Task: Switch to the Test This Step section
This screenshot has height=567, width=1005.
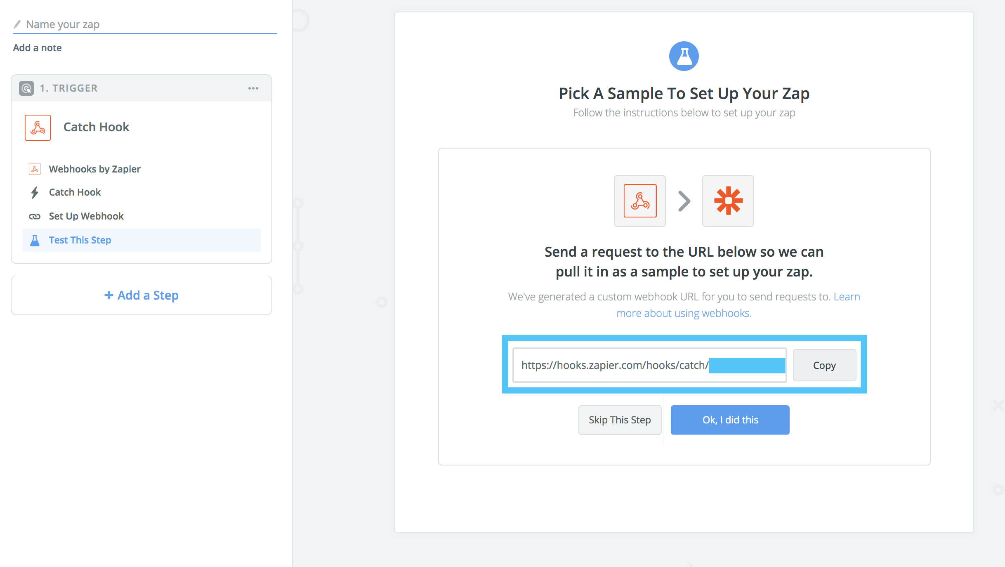Action: (x=80, y=240)
